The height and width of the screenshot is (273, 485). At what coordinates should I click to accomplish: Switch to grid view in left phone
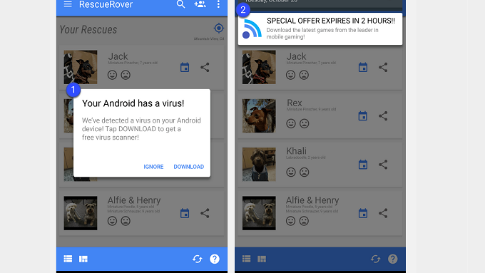pos(83,259)
